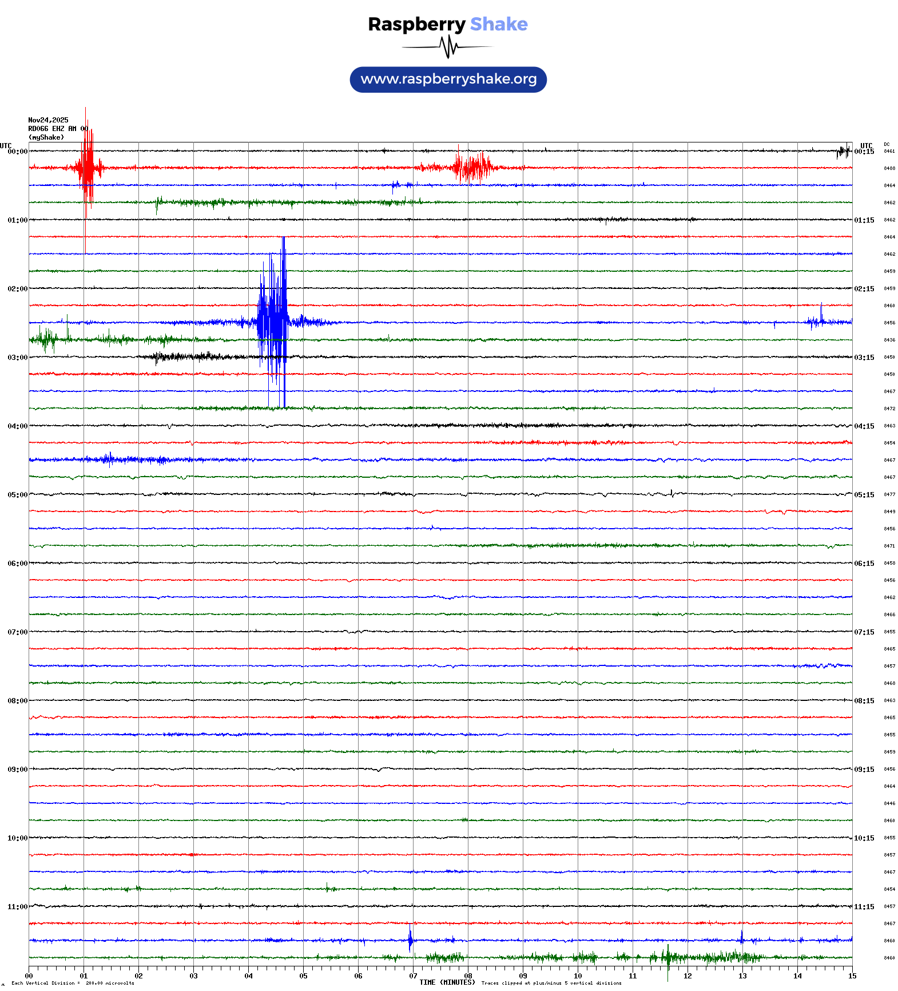898x991 pixels.
Task: Click the Nov24,2025 date label
Action: (x=48, y=120)
